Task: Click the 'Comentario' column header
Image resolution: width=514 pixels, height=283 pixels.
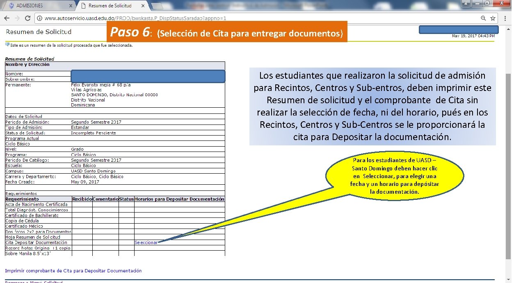Action: coord(105,199)
